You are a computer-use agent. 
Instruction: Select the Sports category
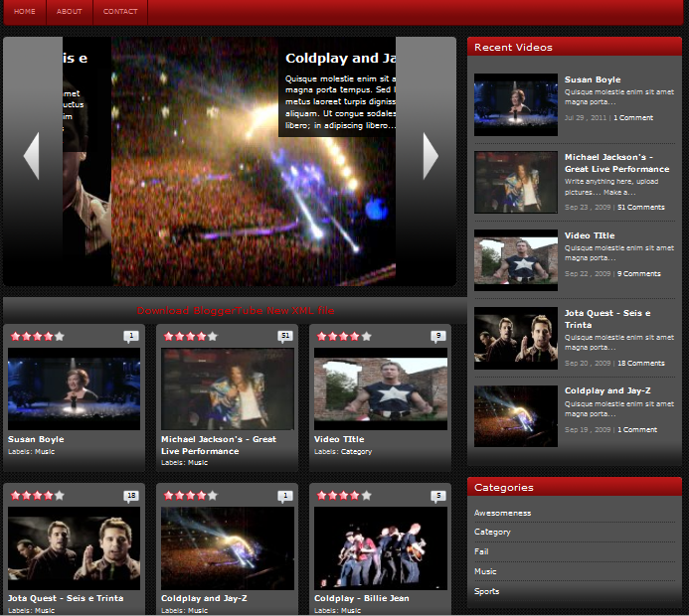pos(486,591)
